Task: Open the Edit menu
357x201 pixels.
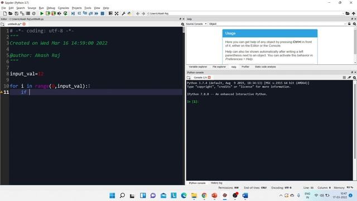Action: (11, 8)
